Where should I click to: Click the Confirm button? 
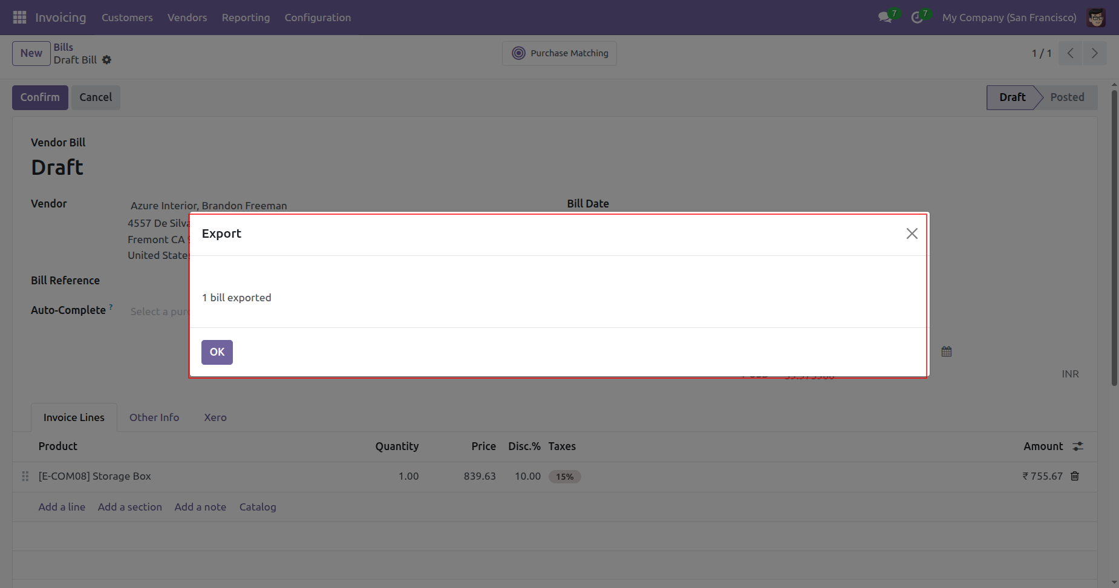pos(40,97)
